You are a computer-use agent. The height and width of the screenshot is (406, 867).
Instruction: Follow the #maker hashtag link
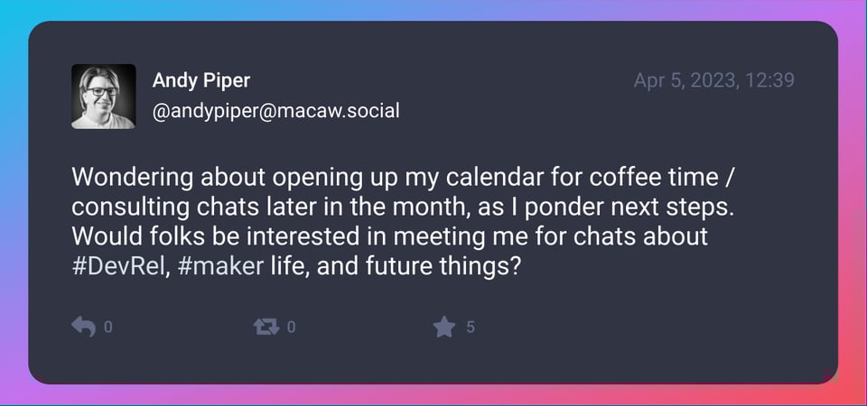coord(216,266)
